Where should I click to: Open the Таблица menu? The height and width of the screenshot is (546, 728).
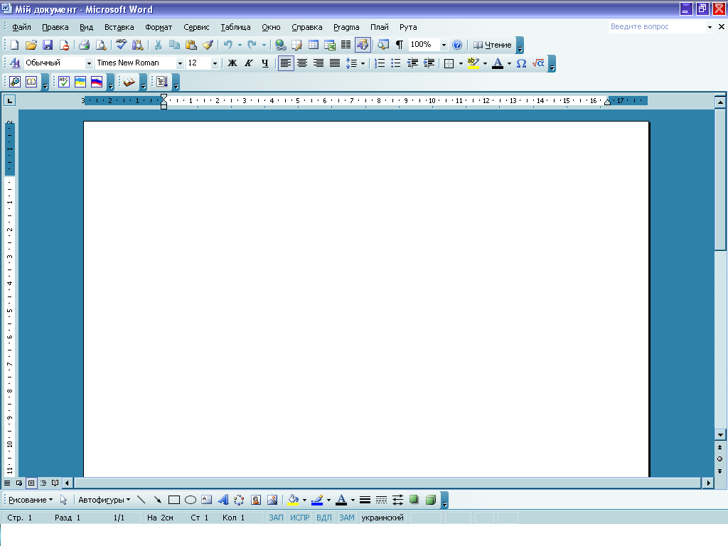click(235, 27)
